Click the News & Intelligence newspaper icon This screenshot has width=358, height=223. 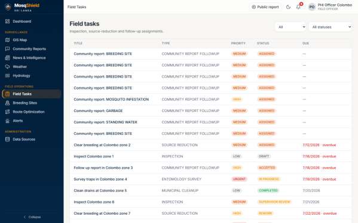(8, 58)
